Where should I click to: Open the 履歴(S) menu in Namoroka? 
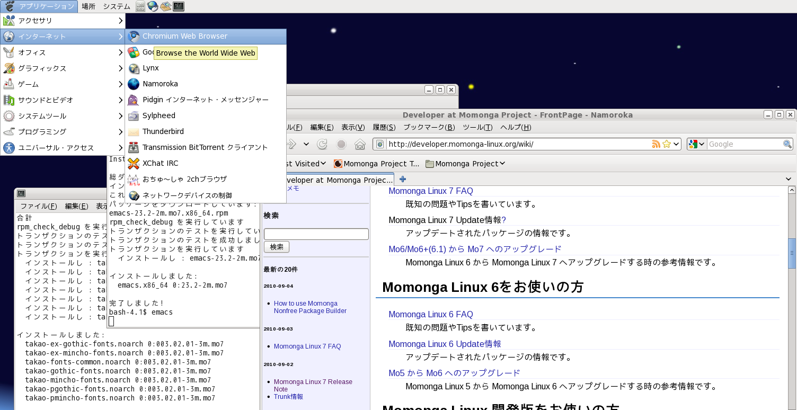coord(384,127)
